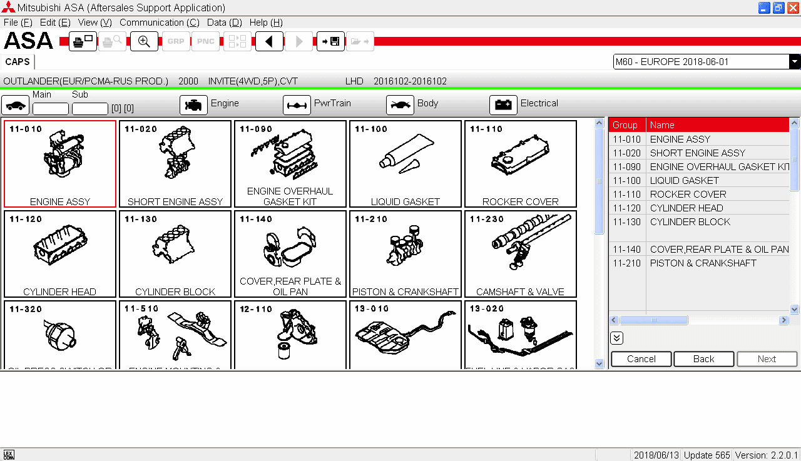This screenshot has width=801, height=461.
Task: Click the LEX COM status bar icon
Action: click(x=8, y=455)
